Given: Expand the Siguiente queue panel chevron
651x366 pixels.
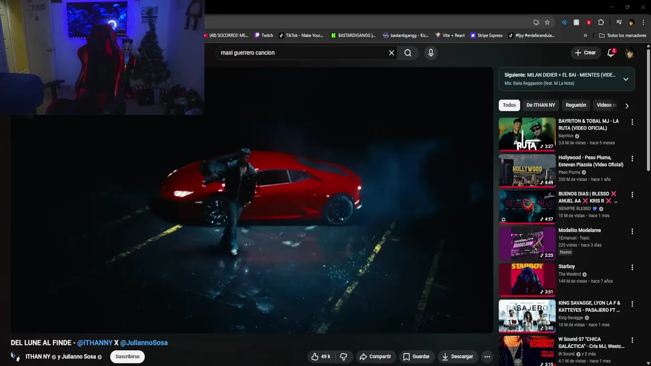Looking at the screenshot, I should 626,79.
